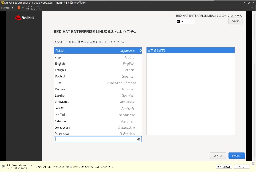The height and width of the screenshot is (172, 256).
Task: Select Français French language row
Action: [97, 70]
